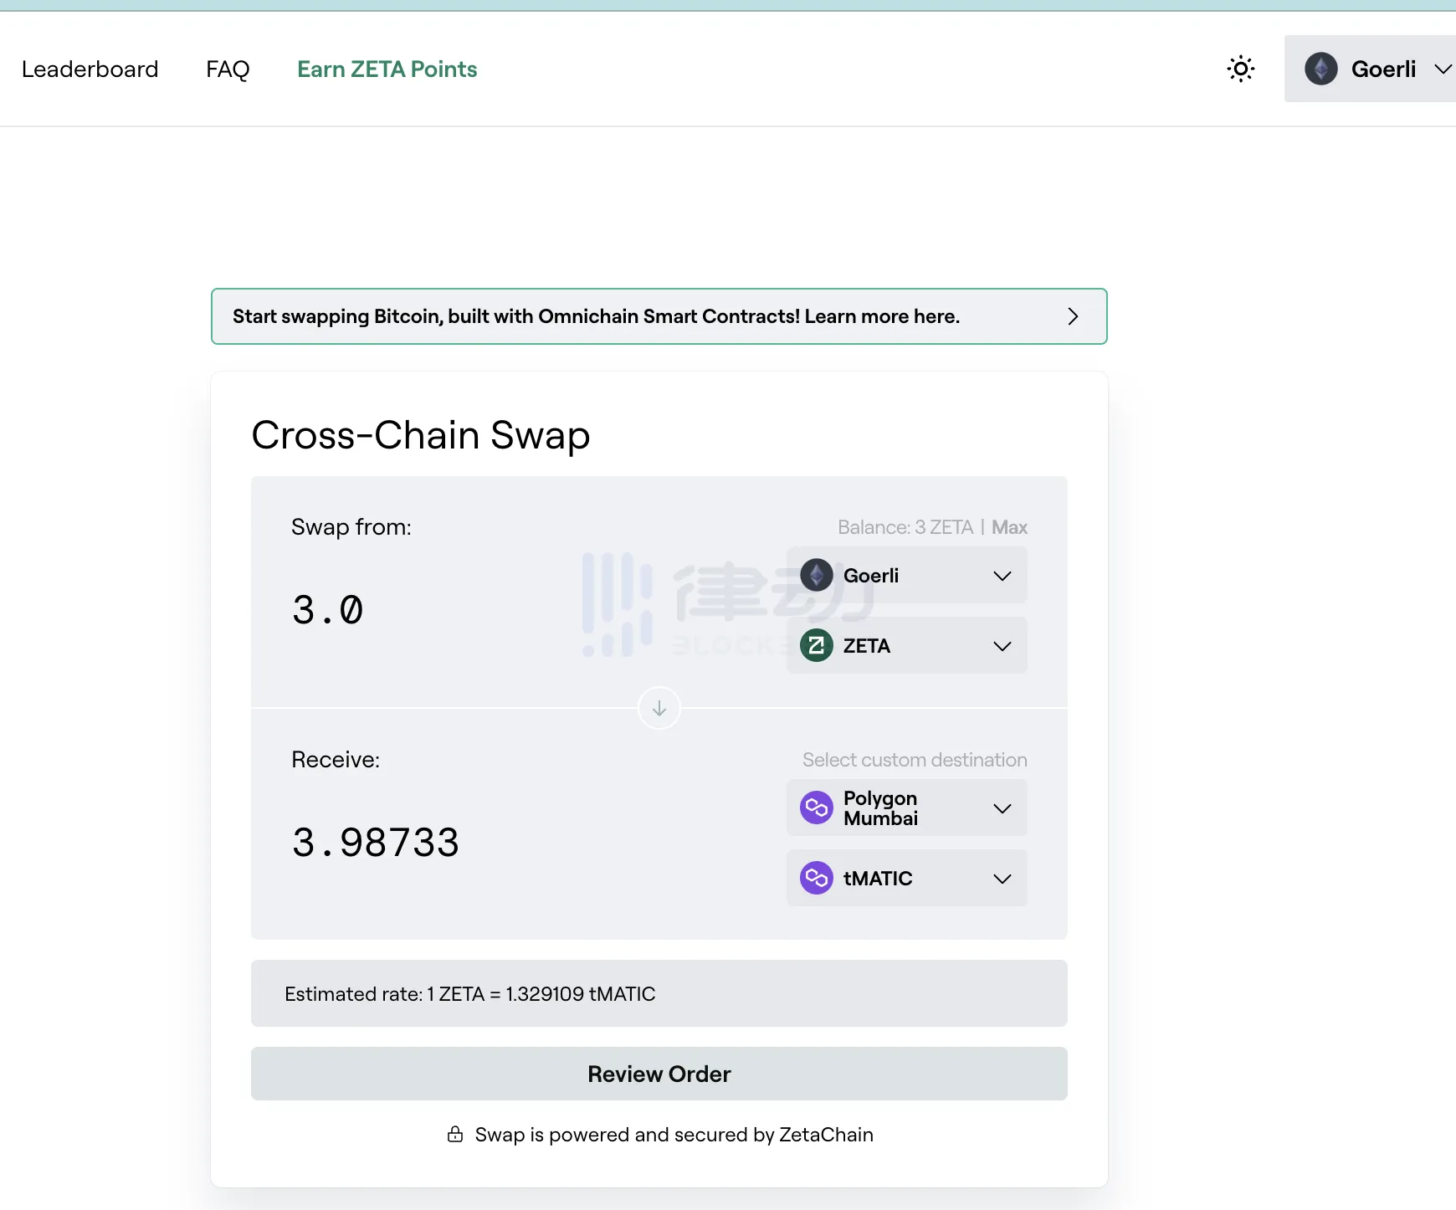1456x1210 pixels.
Task: Click the lock icon near ZetaChain security note
Action: coord(454,1135)
